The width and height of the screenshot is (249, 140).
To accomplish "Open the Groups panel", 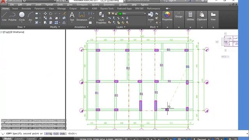I will pyautogui.click(x=179, y=15).
